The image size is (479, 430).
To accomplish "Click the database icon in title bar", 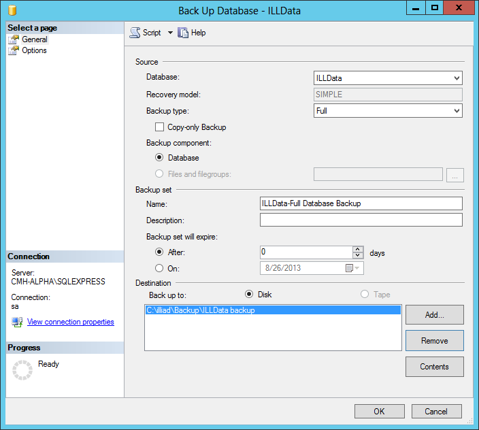I will click(12, 10).
